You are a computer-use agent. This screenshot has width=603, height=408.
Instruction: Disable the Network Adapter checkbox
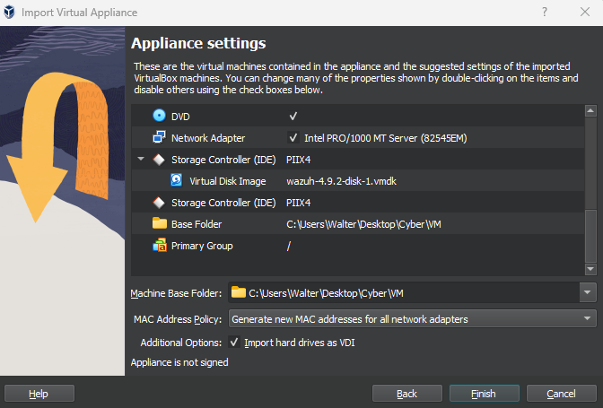click(293, 138)
